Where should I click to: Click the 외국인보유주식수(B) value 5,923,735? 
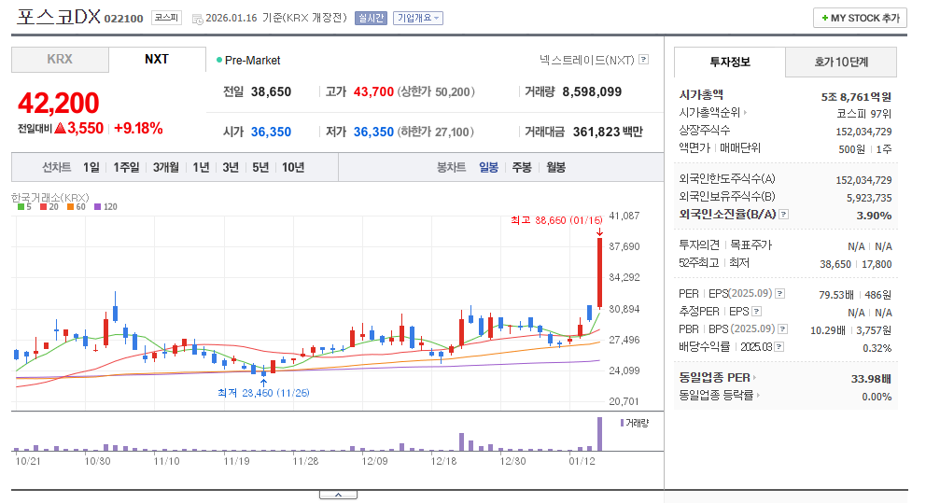869,198
